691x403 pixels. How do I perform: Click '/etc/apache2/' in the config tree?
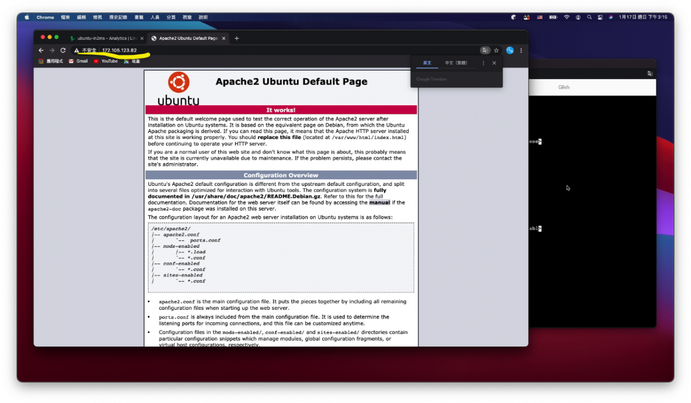171,229
